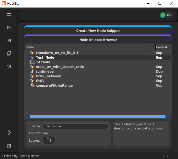Sort by the Context column header

tap(163, 47)
